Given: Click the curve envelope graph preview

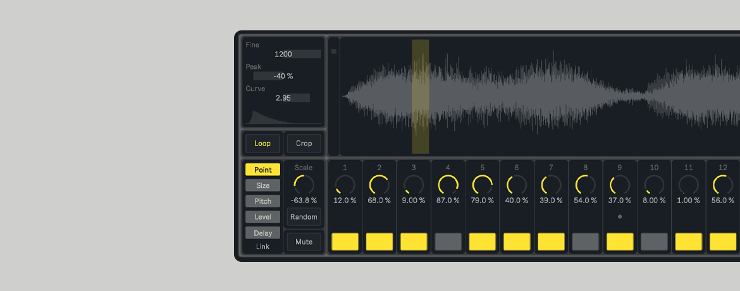Looking at the screenshot, I should (283, 116).
